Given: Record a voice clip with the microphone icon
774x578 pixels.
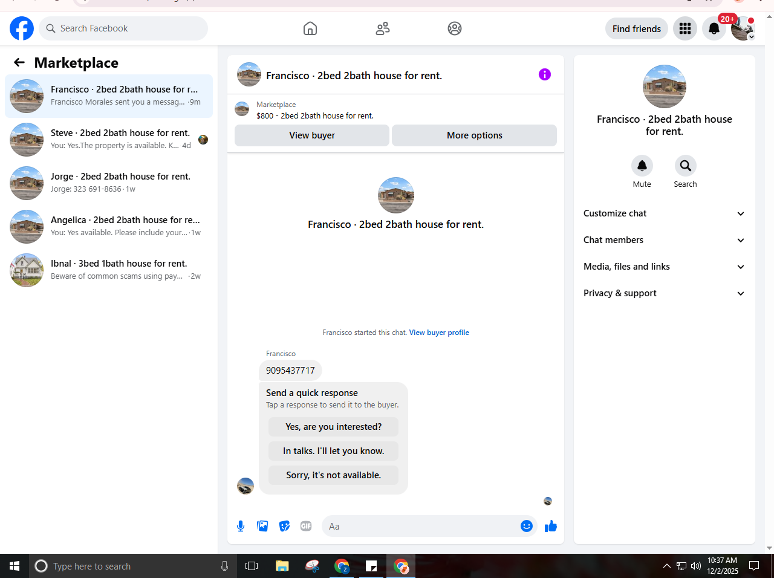Looking at the screenshot, I should [x=241, y=526].
